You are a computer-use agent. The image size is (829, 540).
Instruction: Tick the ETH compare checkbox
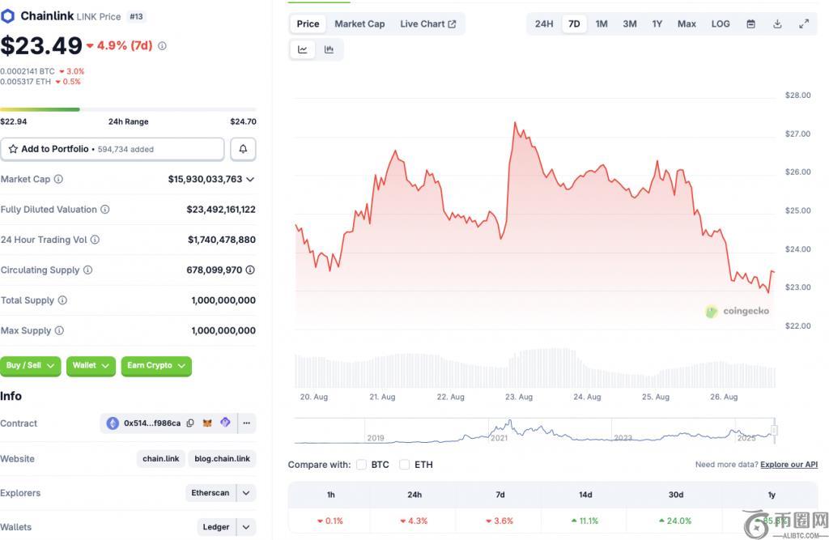pyautogui.click(x=404, y=465)
